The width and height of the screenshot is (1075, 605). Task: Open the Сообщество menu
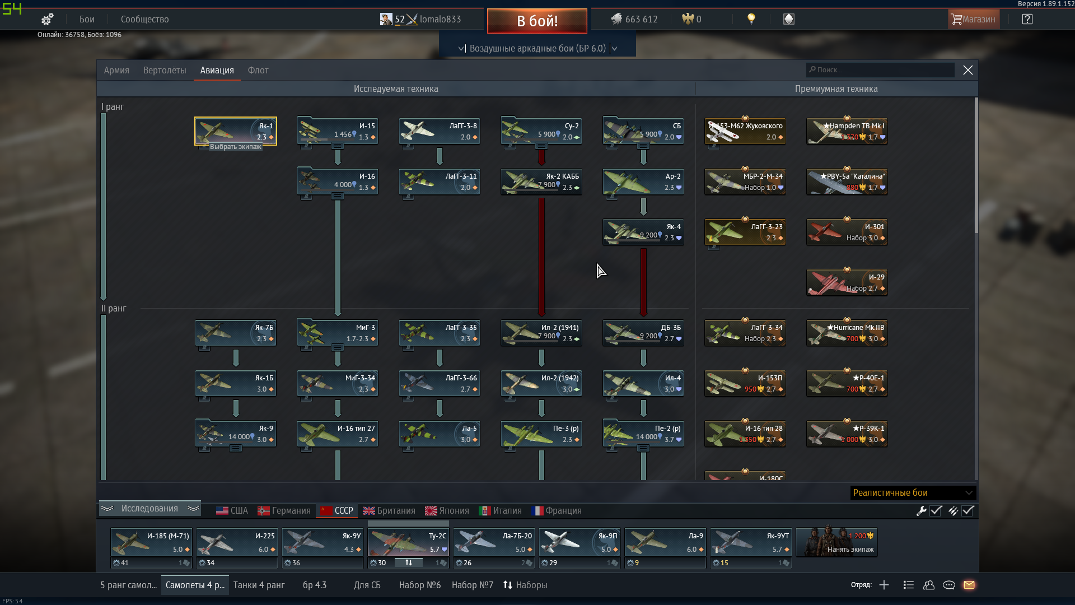pyautogui.click(x=145, y=19)
